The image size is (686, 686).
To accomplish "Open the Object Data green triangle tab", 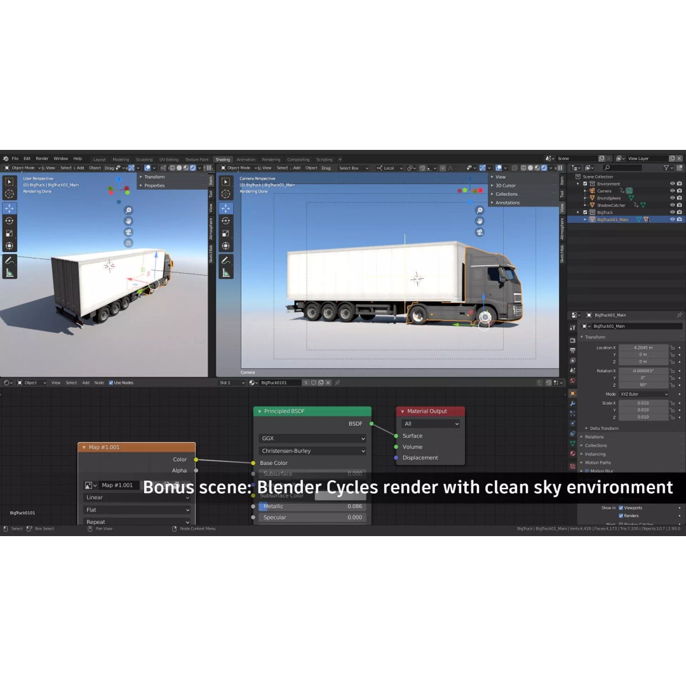I will click(572, 443).
